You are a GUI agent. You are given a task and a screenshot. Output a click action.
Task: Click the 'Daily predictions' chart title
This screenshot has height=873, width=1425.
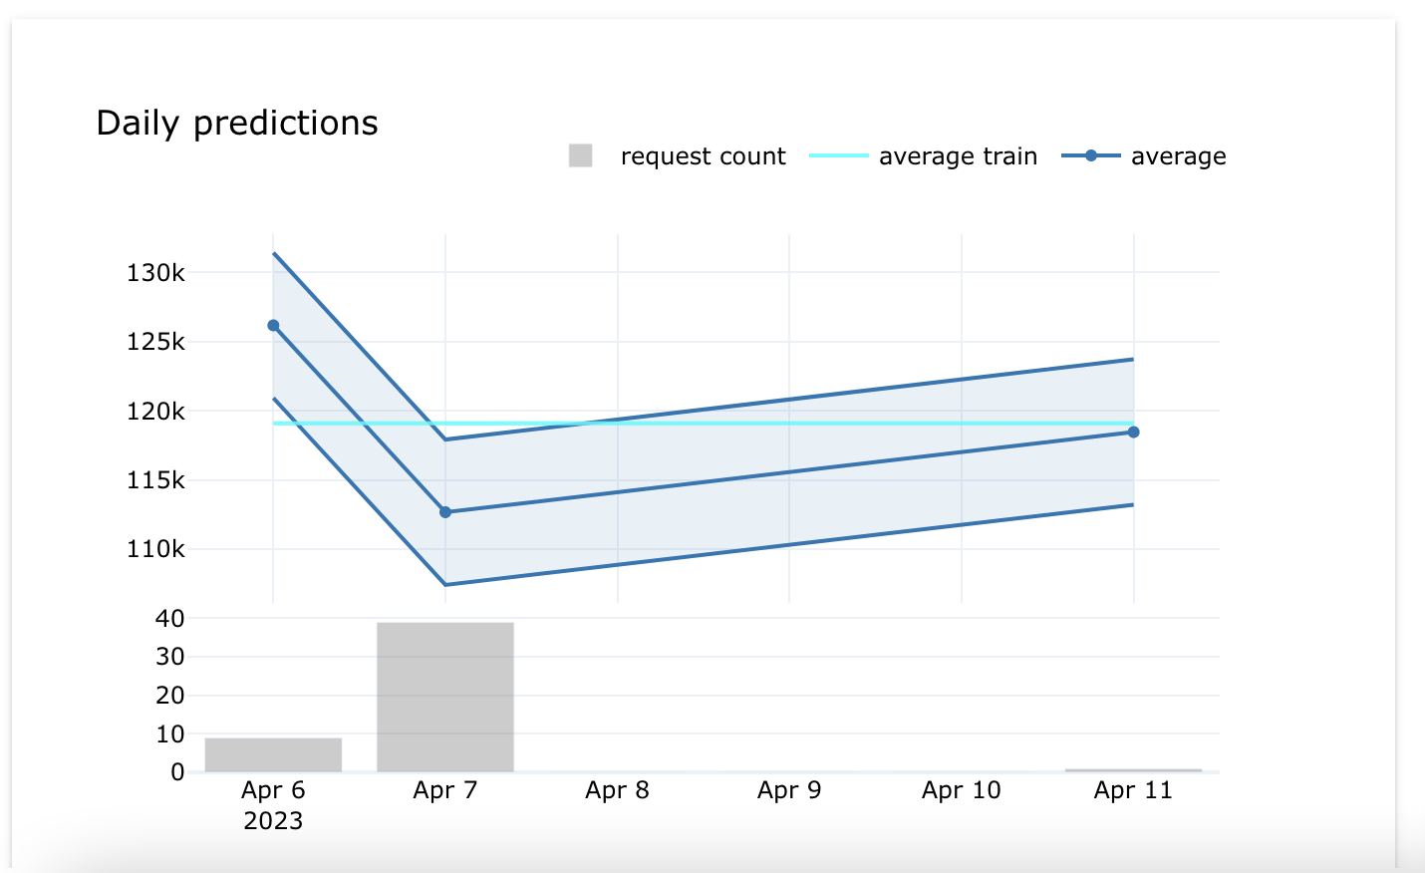click(237, 124)
